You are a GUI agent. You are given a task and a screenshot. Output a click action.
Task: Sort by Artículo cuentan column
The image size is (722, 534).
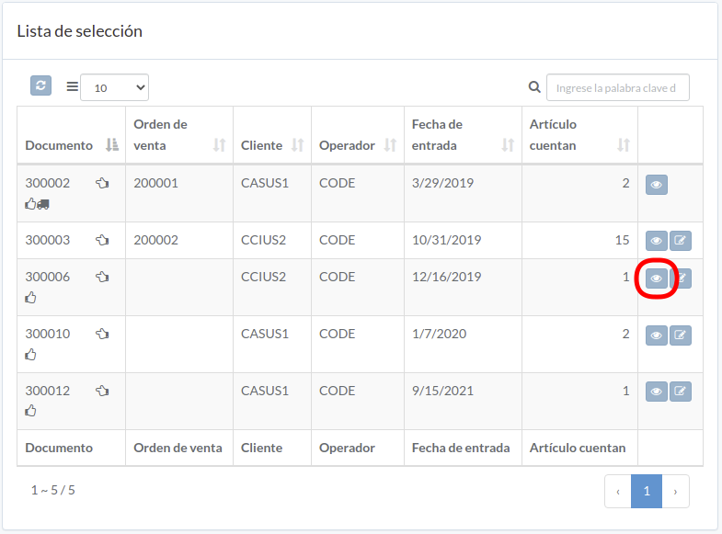click(579, 135)
